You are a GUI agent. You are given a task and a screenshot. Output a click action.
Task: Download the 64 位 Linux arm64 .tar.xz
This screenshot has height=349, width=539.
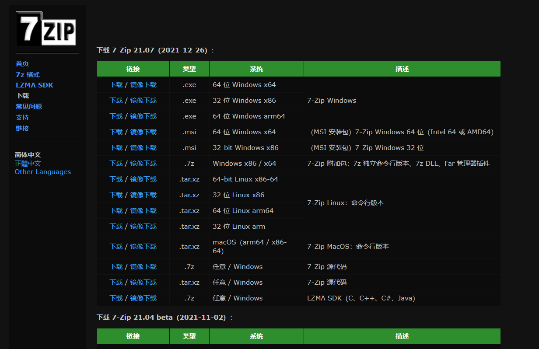116,211
